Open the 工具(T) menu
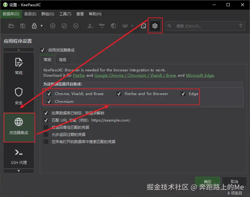This screenshot has height=197, width=250. (65, 14)
